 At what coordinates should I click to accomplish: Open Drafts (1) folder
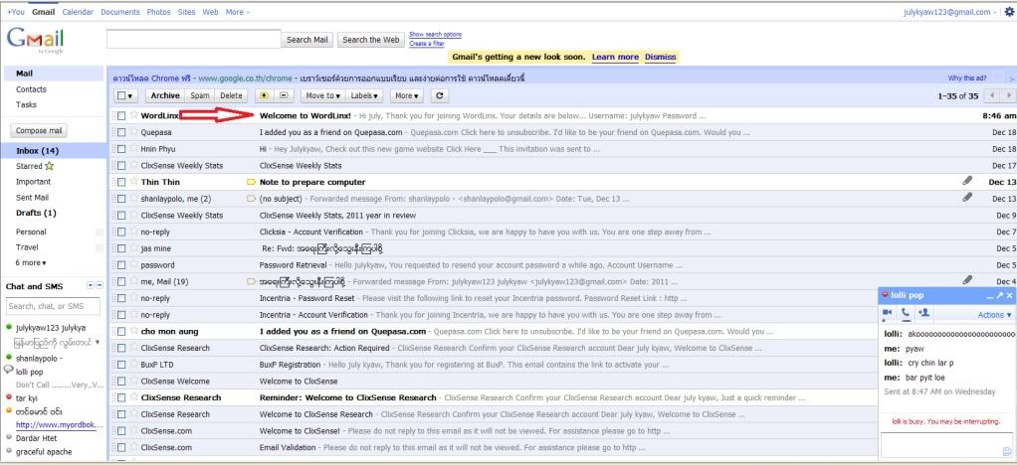click(36, 213)
